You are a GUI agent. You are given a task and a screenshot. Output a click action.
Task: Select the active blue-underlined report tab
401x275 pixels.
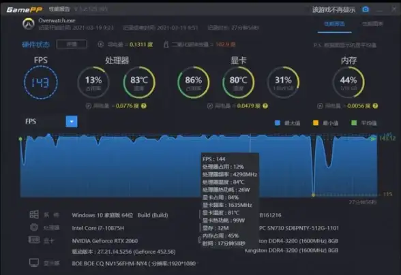[x=334, y=24]
